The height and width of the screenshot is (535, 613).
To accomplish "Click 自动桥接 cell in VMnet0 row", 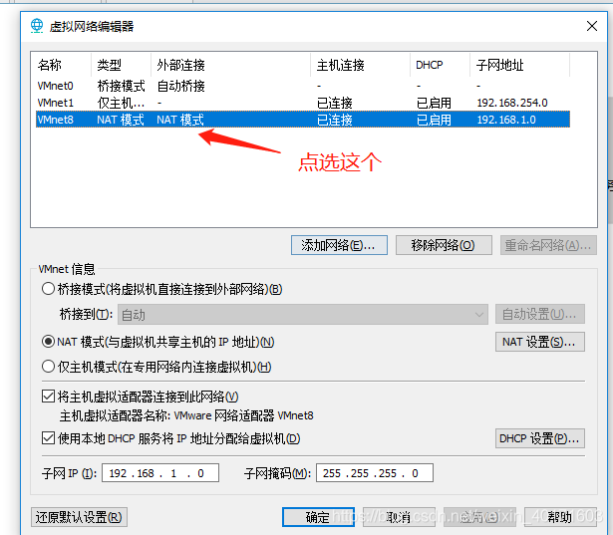I will (x=181, y=86).
